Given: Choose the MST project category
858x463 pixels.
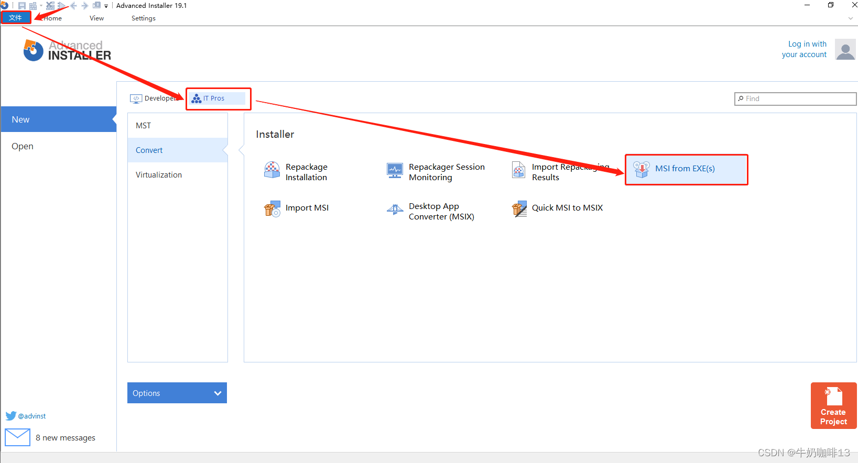Looking at the screenshot, I should click(178, 126).
